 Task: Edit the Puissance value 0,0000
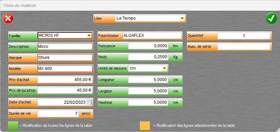pos(148,46)
